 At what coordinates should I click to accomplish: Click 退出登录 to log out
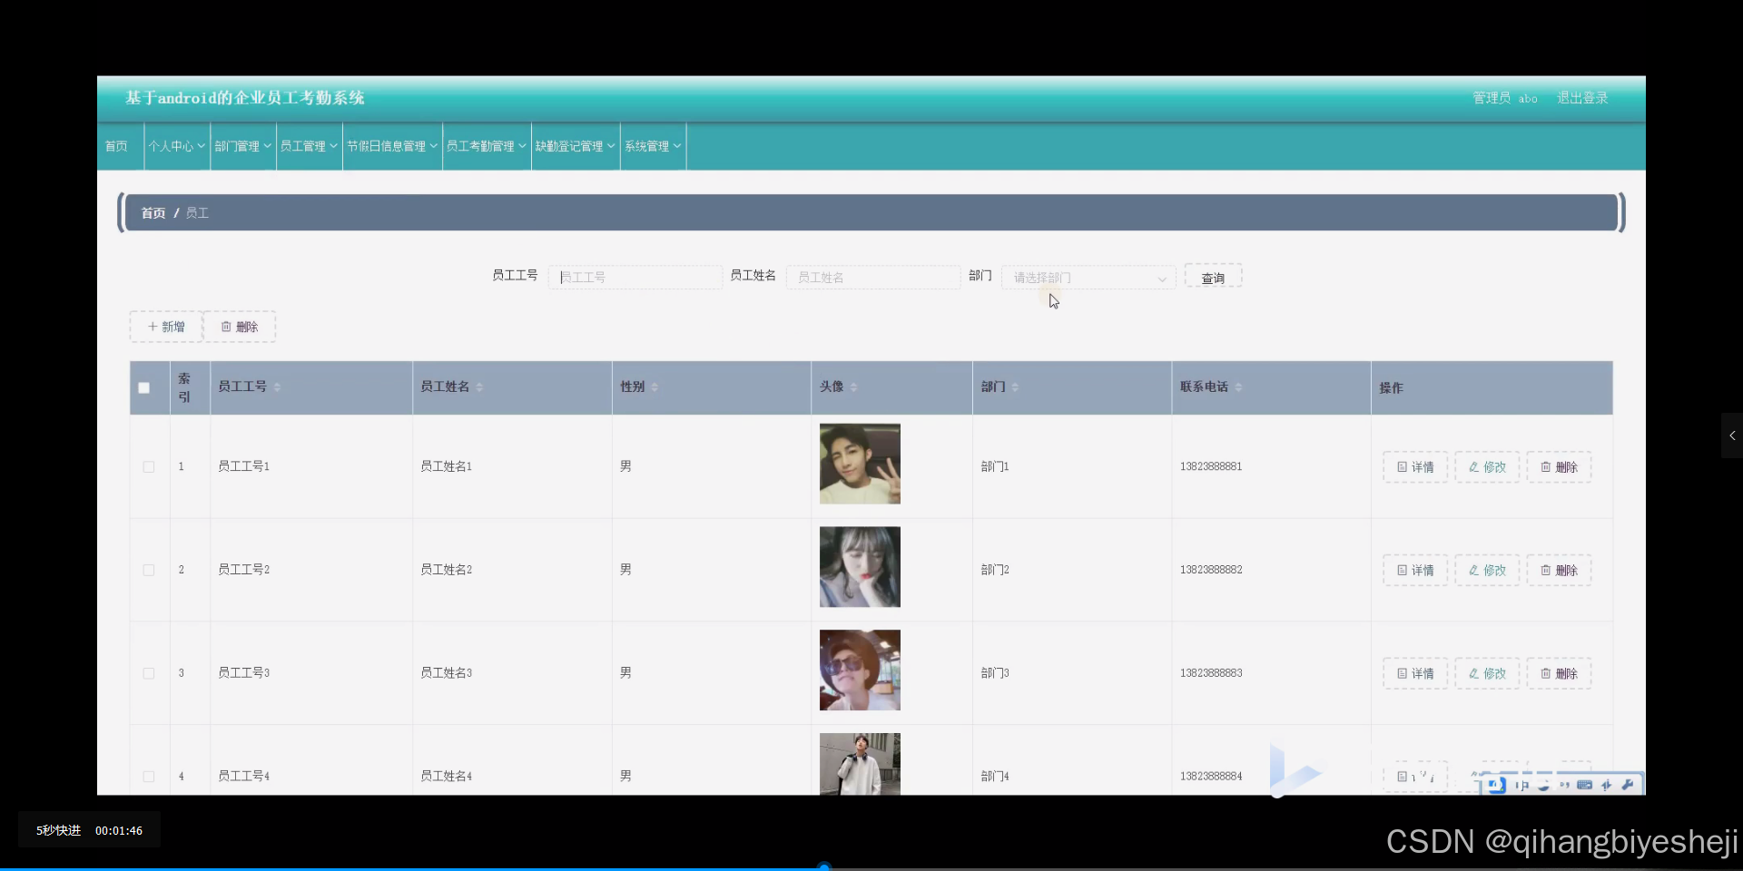(1582, 97)
